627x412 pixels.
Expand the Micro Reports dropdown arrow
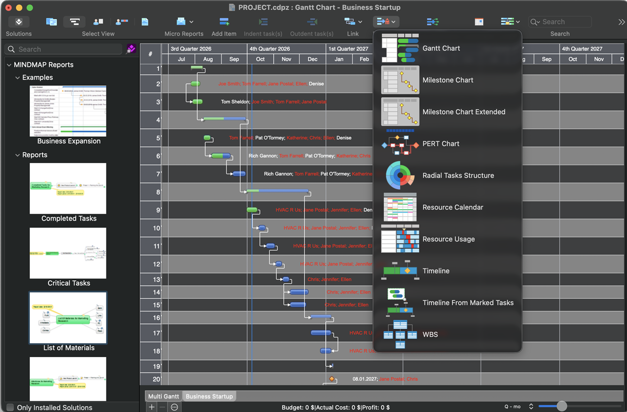191,22
